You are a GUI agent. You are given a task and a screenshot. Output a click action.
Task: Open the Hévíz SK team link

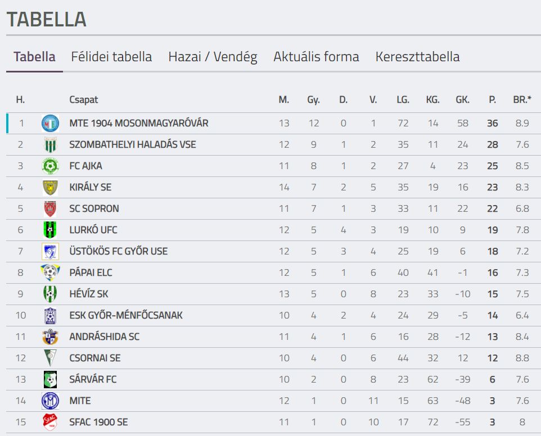(89, 294)
